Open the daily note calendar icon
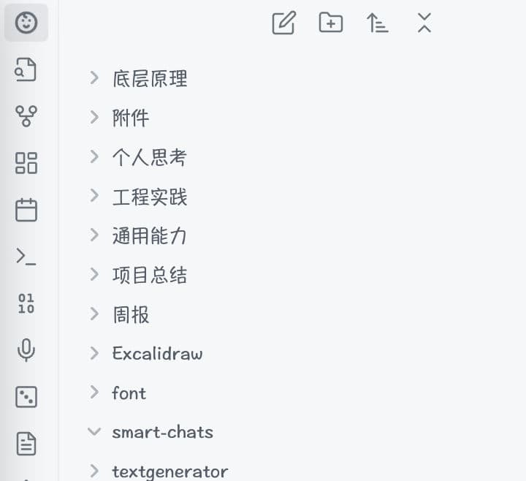 pos(26,210)
